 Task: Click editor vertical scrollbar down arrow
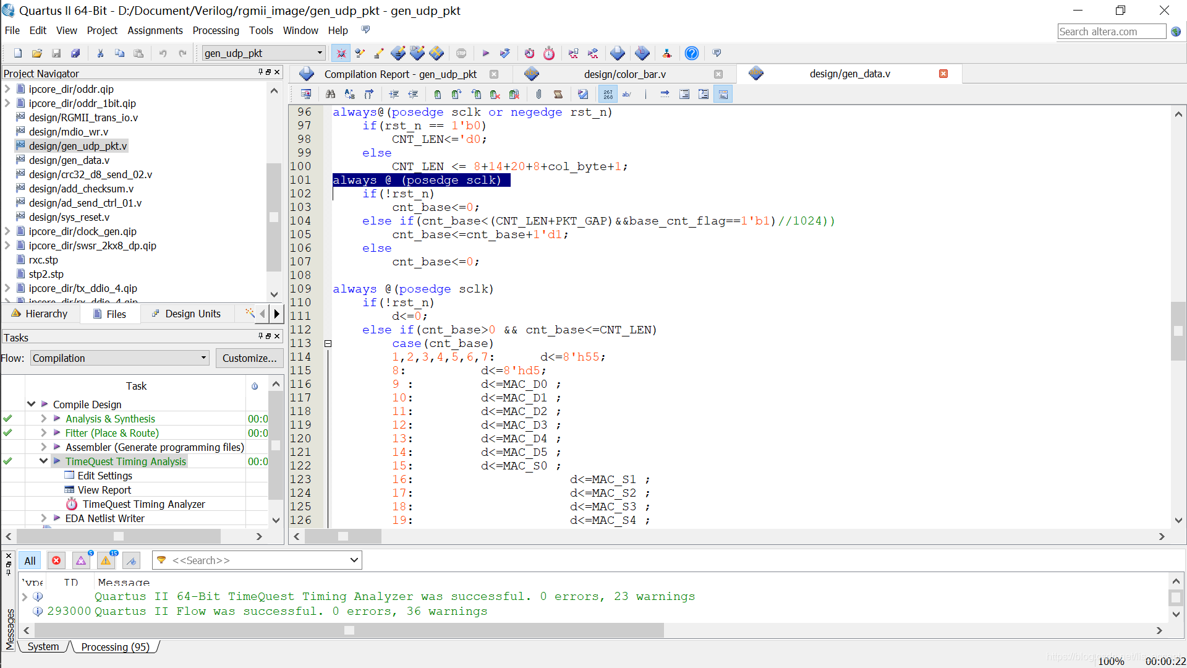tap(1178, 520)
